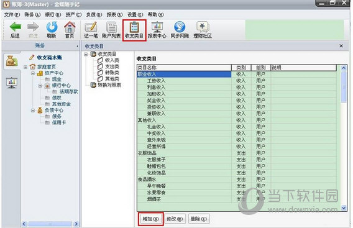Viewport: 353px width, 228px height.
Task: Collapse the 收支类目 root tree expander
Action: pyautogui.click(x=86, y=54)
